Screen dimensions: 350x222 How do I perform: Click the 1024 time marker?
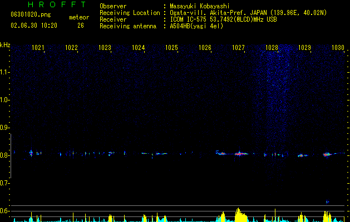(x=138, y=48)
